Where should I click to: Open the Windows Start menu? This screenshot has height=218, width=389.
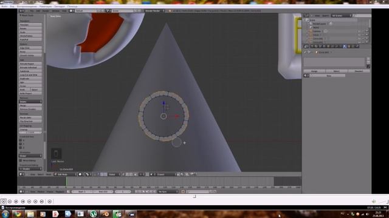click(x=5, y=214)
